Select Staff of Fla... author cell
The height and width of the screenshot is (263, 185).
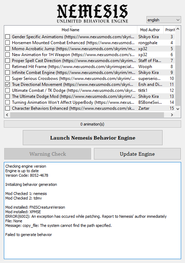[x=150, y=61]
